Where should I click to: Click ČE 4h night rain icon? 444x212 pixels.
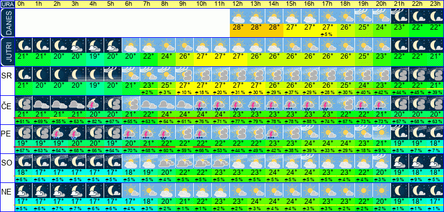tap(95, 103)
